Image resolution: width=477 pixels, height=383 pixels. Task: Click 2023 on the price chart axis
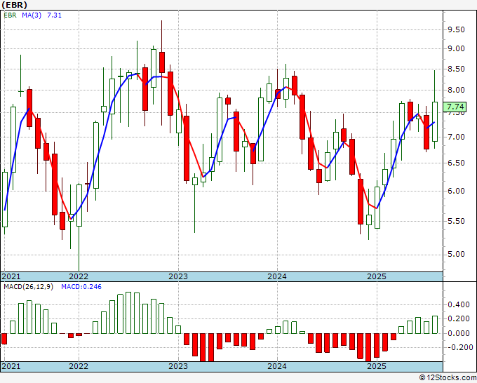178,276
